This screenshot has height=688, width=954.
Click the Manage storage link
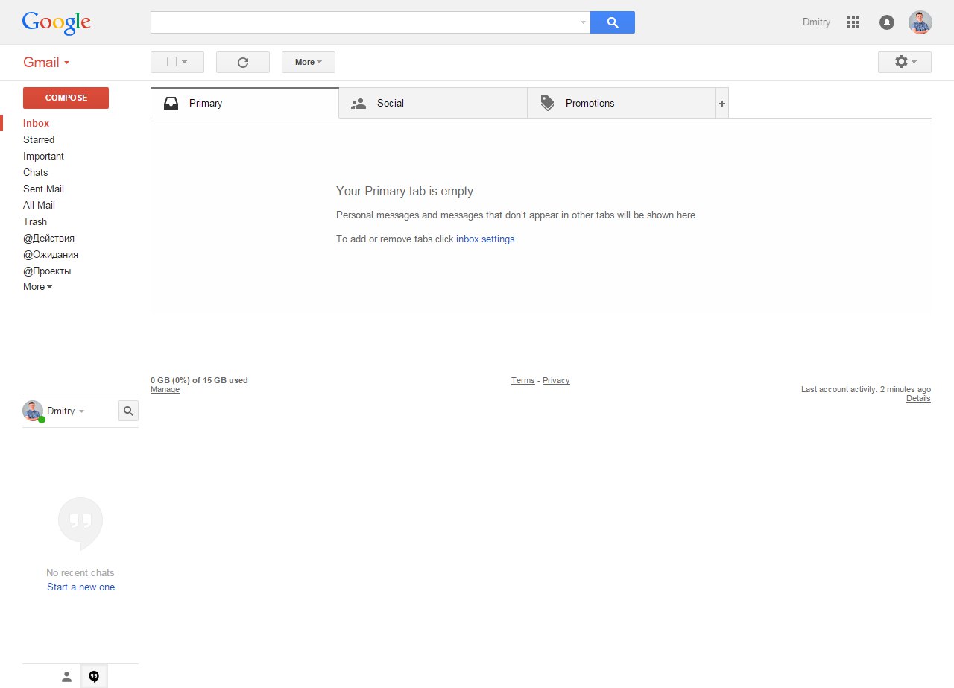[165, 389]
